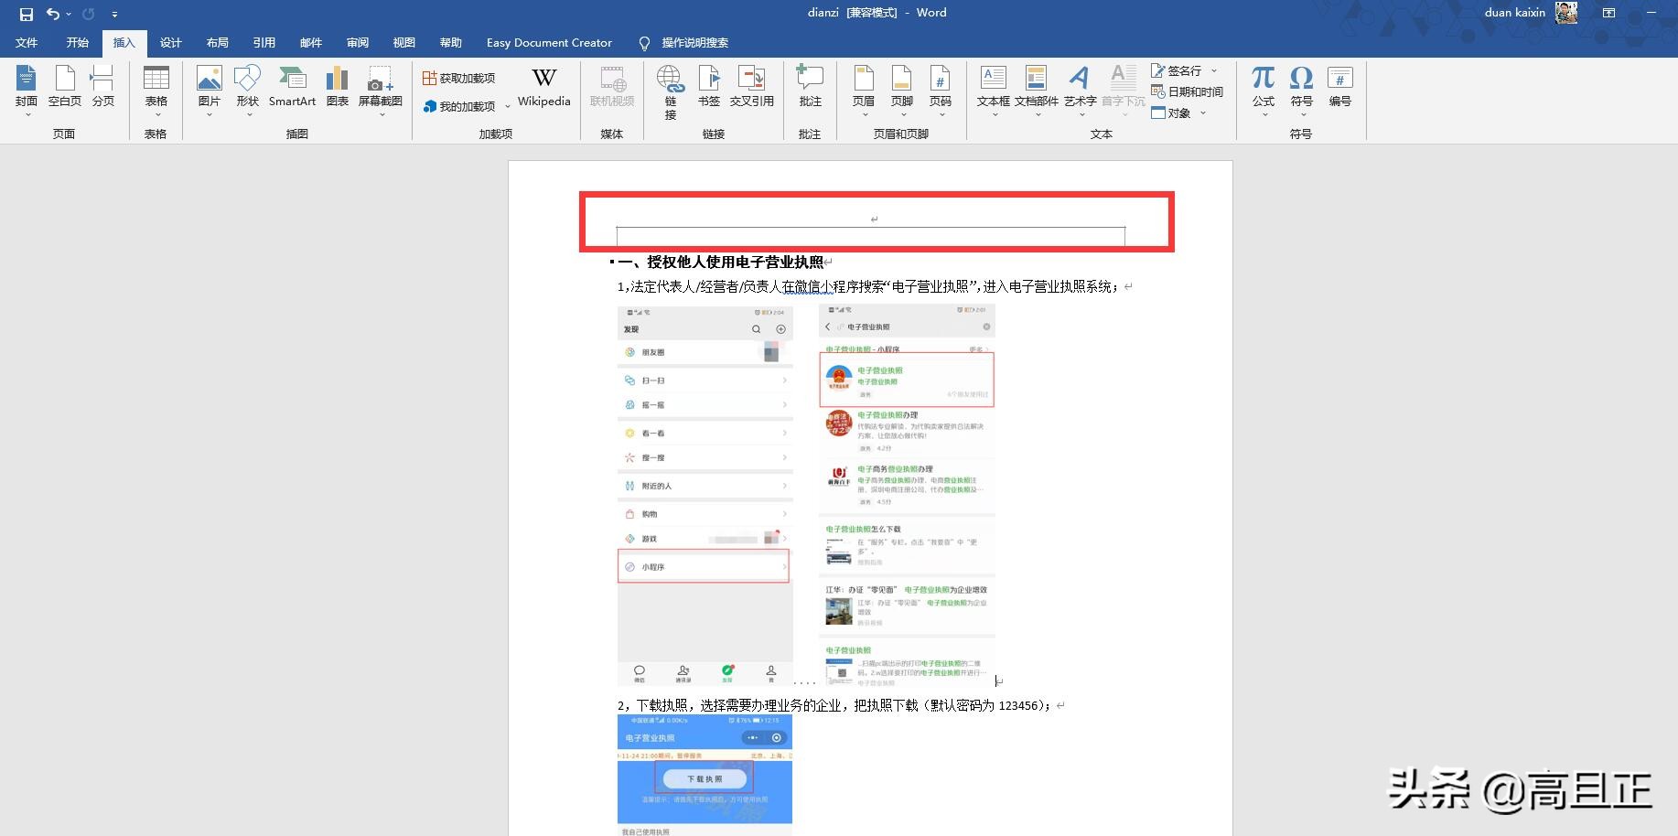1678x836 pixels.
Task: Click the blank page (空白页) icon
Action: (x=65, y=87)
